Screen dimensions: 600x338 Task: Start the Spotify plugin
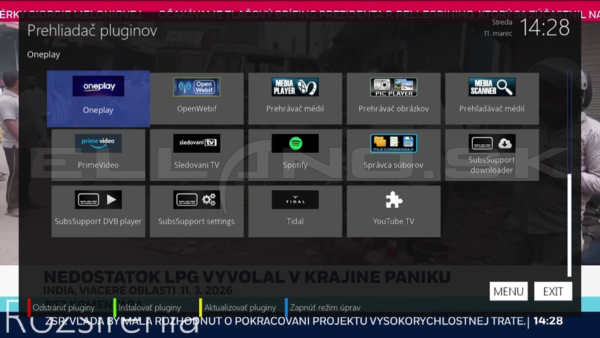[295, 154]
